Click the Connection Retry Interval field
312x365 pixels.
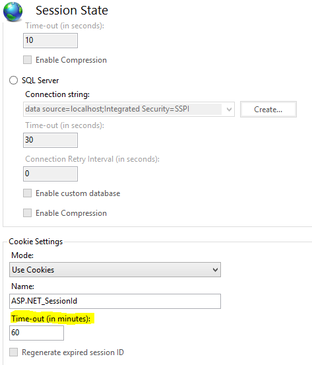click(x=51, y=174)
